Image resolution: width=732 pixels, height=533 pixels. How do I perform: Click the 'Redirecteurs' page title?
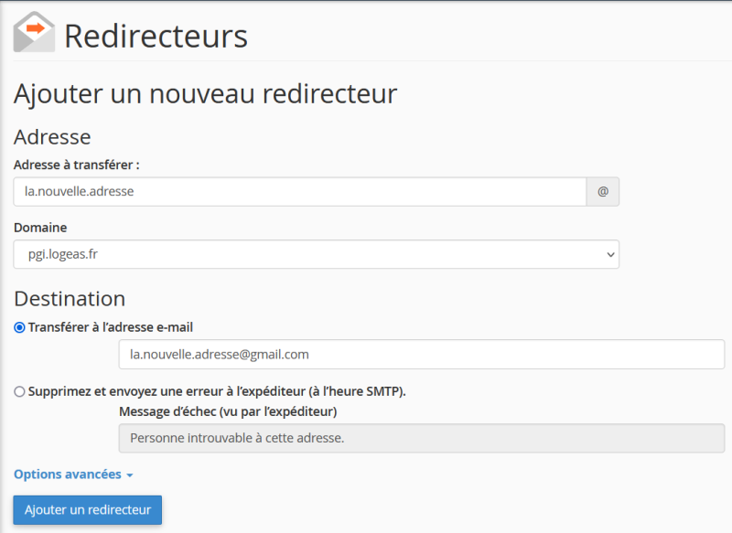[x=156, y=37]
